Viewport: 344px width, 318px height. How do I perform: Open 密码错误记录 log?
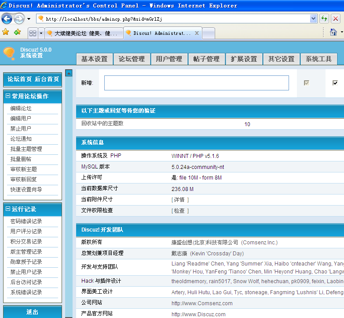click(x=26, y=221)
